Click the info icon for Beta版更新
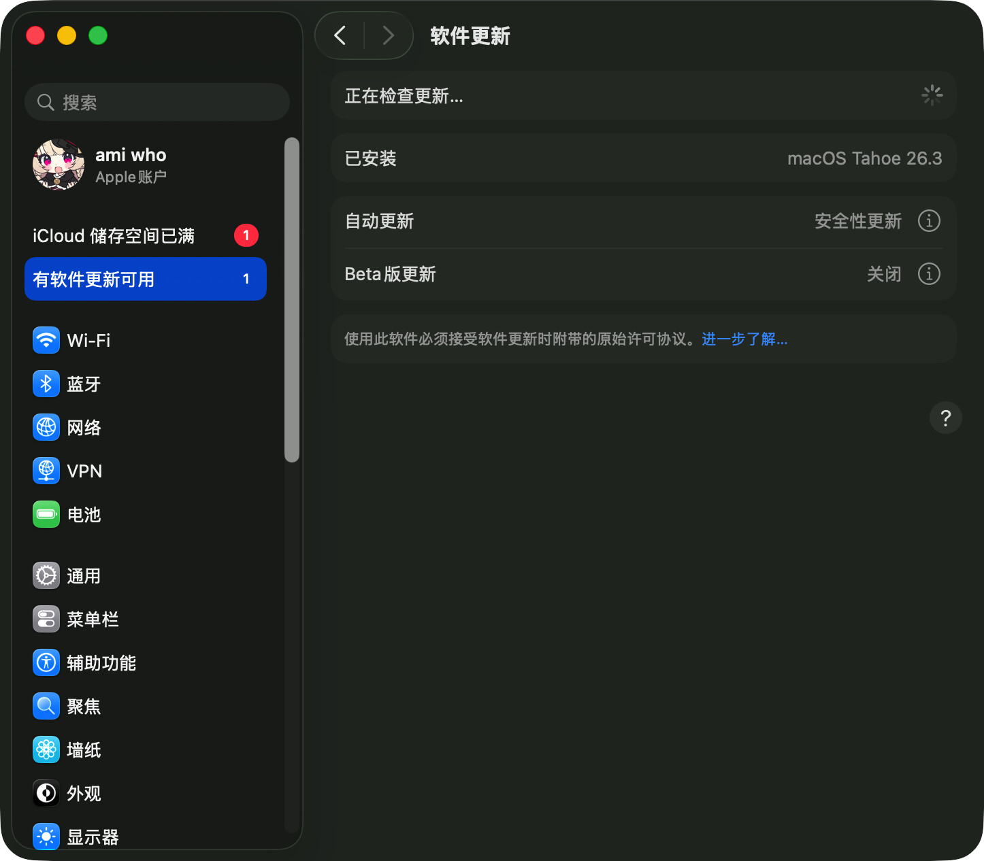The image size is (984, 861). click(929, 274)
